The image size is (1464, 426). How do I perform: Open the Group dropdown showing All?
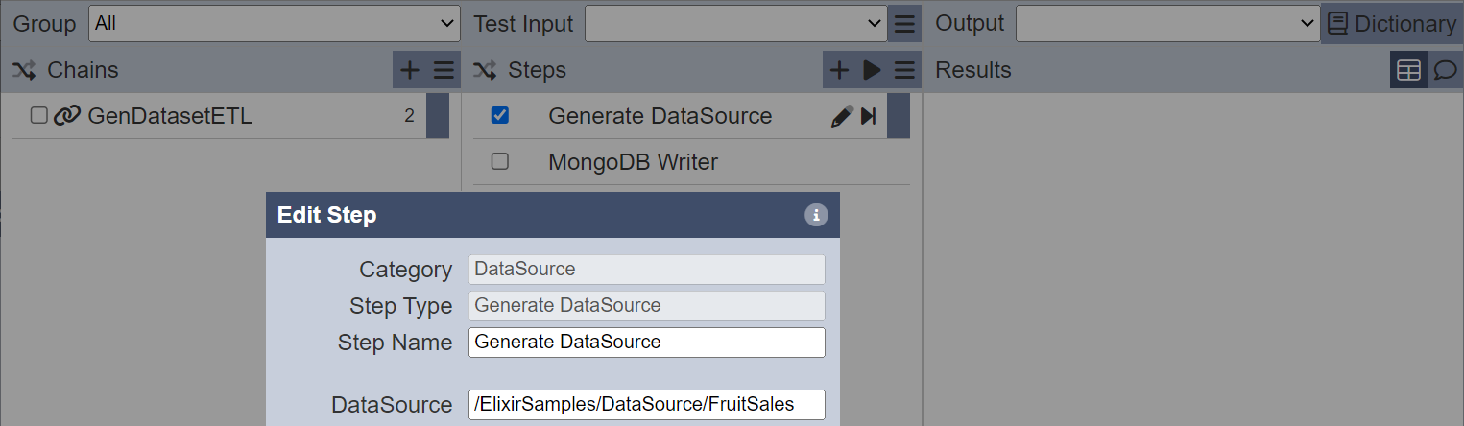pos(275,23)
